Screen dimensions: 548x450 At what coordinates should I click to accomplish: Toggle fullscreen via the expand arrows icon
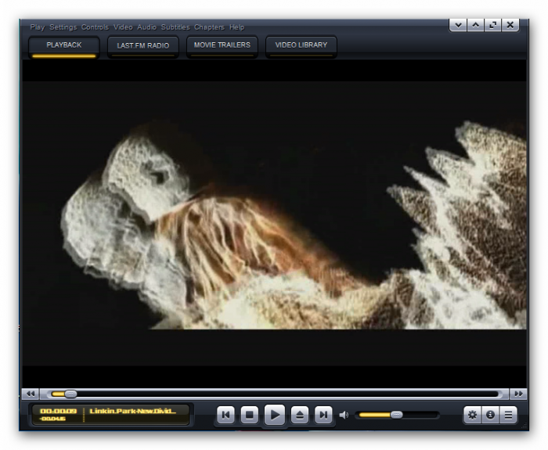493,25
